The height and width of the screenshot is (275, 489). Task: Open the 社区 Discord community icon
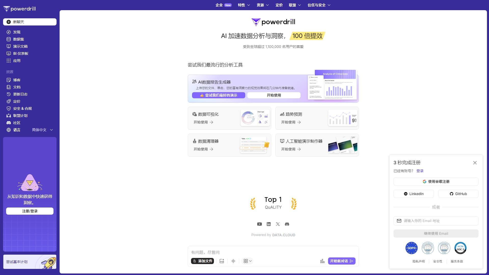pyautogui.click(x=8, y=122)
